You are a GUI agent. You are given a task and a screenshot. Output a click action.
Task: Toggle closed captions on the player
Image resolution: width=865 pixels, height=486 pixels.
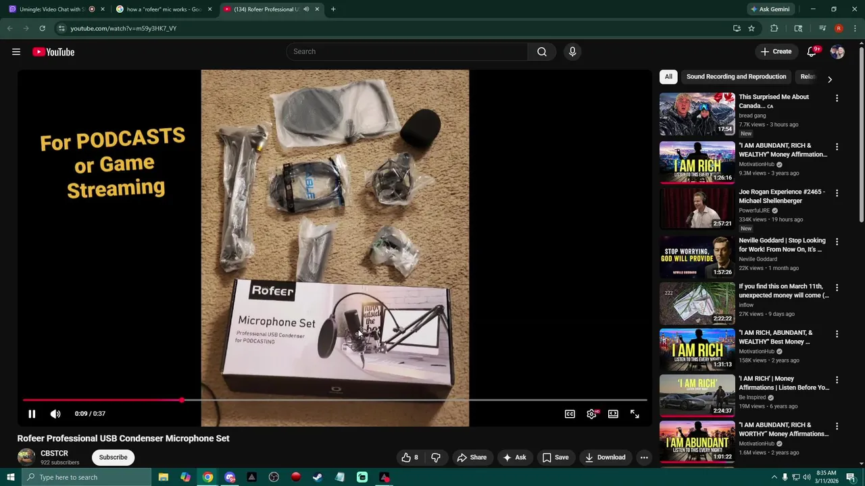pos(570,414)
